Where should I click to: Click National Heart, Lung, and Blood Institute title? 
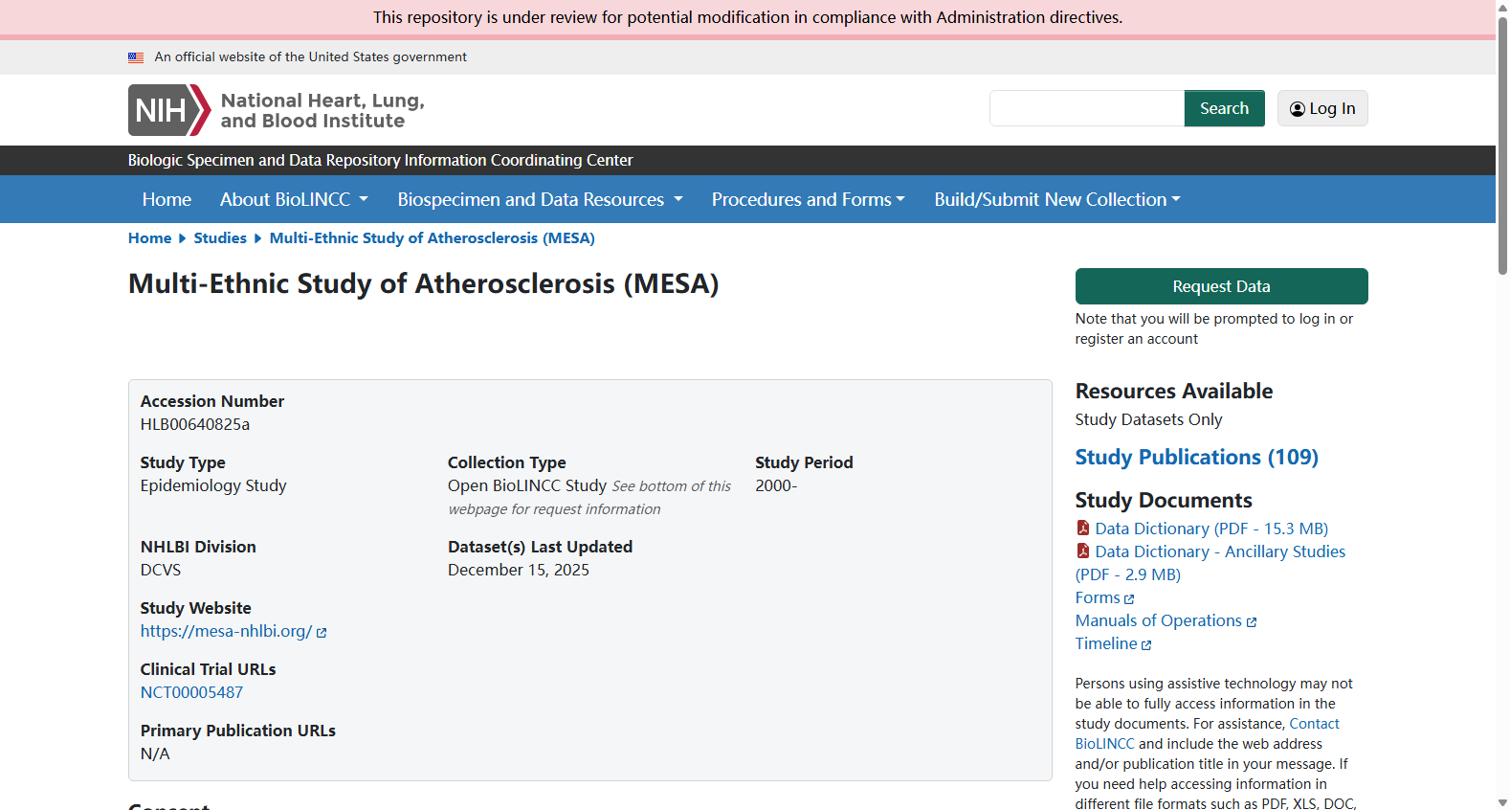(x=322, y=111)
